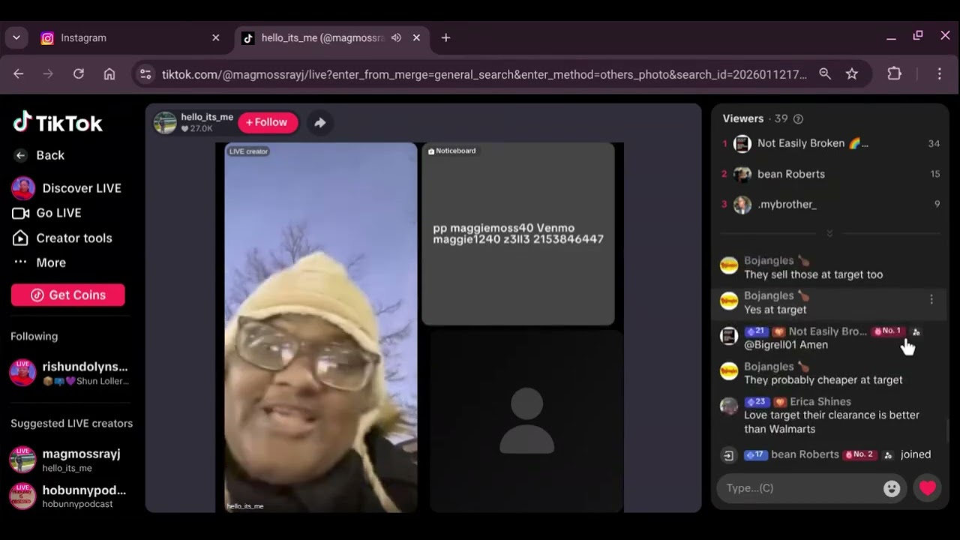The height and width of the screenshot is (540, 960).
Task: Send a like with the heart button
Action: tap(928, 488)
